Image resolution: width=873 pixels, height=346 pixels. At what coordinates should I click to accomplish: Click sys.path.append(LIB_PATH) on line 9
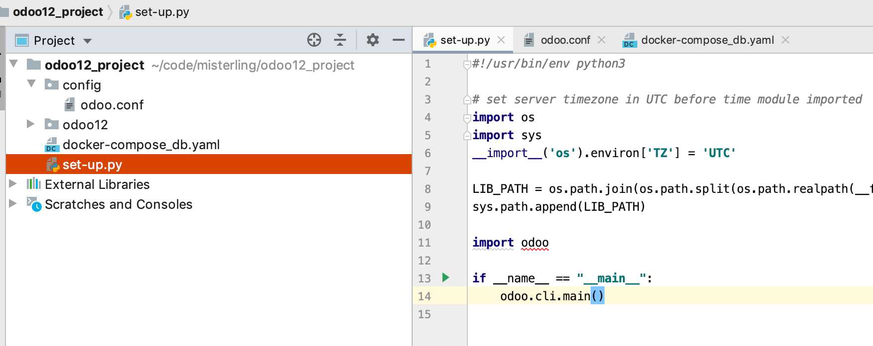(559, 207)
